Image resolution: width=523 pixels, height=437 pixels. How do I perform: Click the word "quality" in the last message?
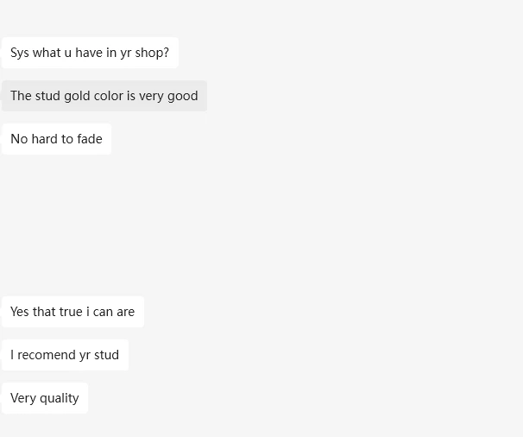click(x=60, y=398)
